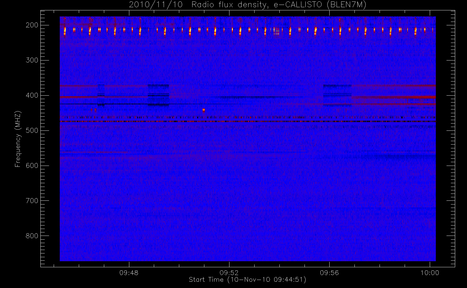467x288 pixels.
Task: Select the 400 frequency tick label
Action: point(32,95)
